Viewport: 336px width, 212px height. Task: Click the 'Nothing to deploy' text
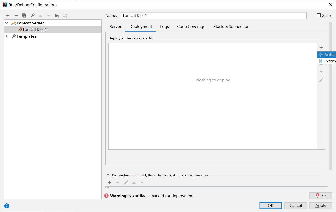click(213, 80)
